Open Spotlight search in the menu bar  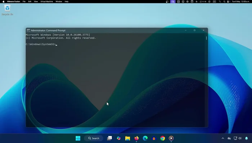(x=224, y=1)
